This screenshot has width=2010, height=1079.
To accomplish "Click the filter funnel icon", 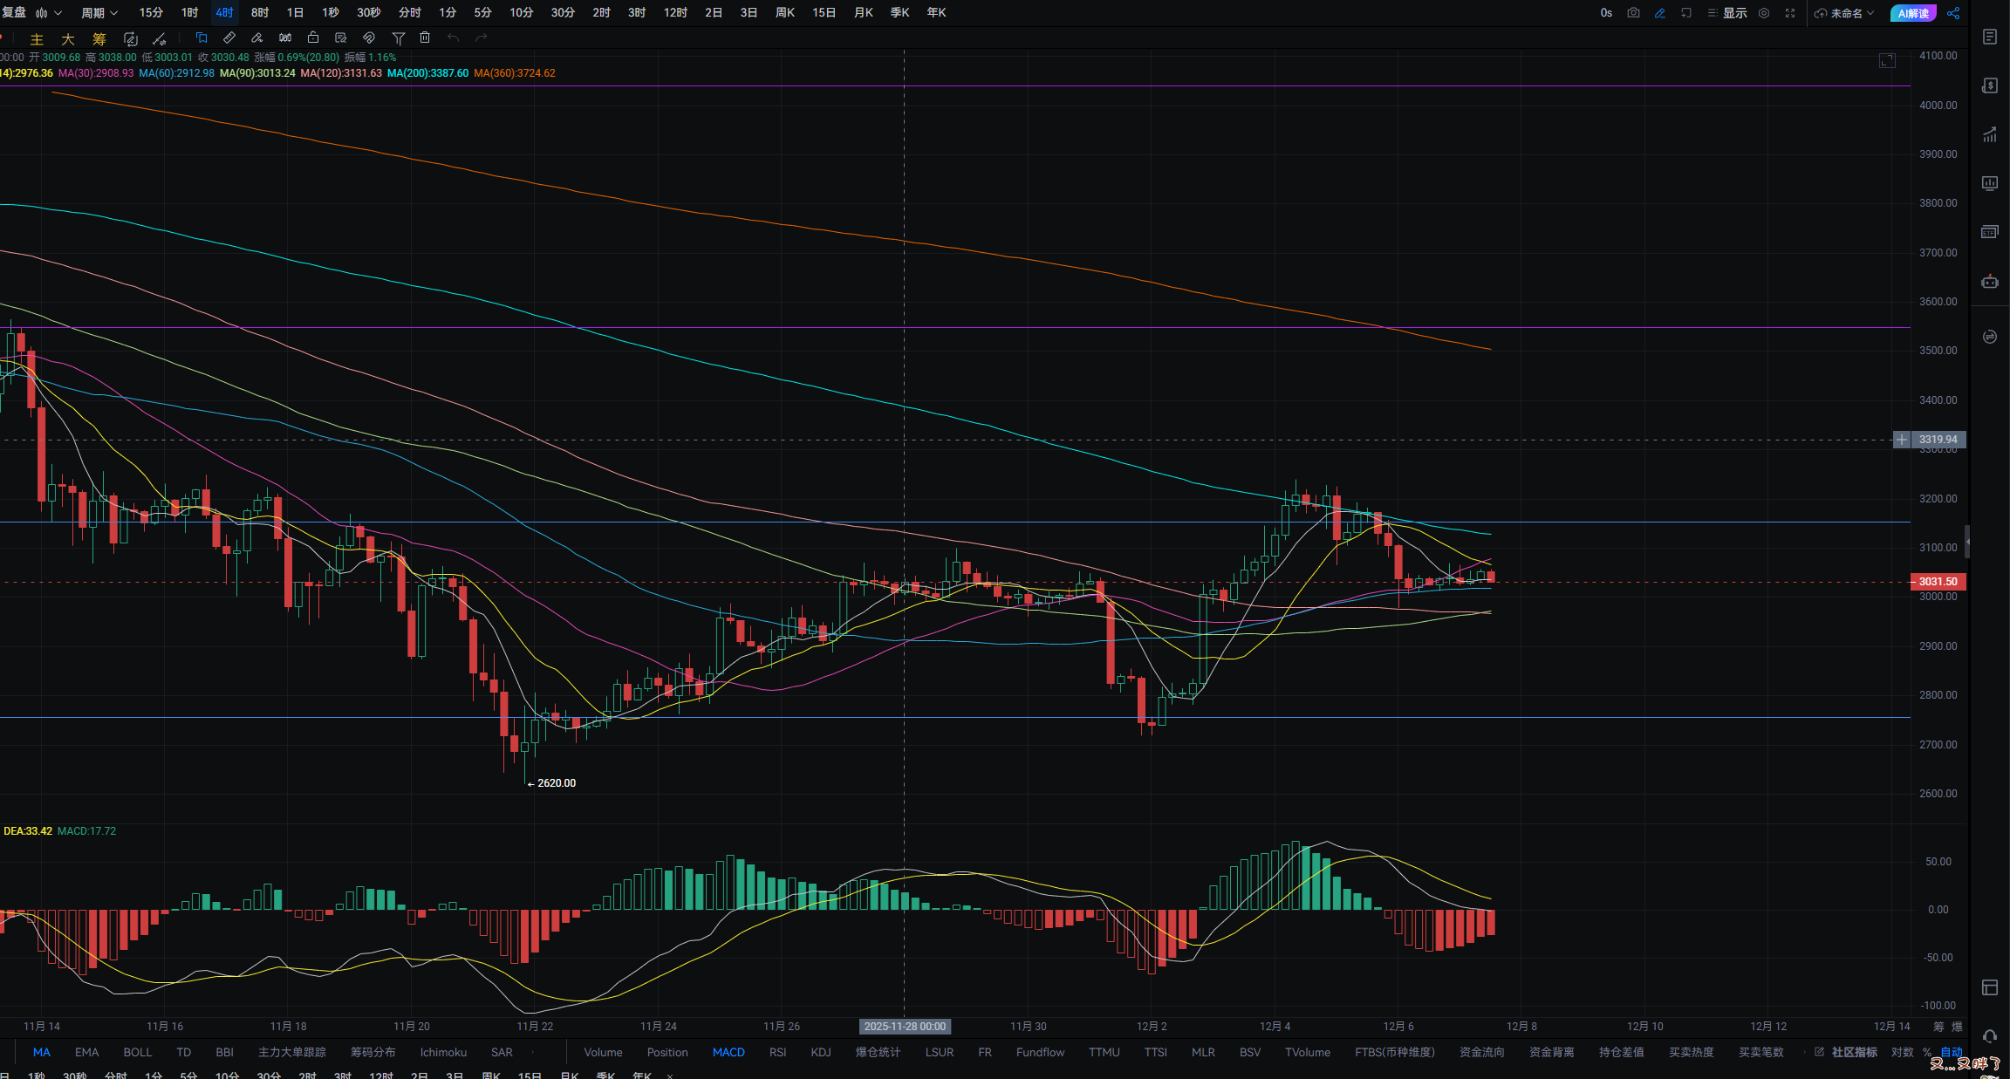I will tap(398, 38).
